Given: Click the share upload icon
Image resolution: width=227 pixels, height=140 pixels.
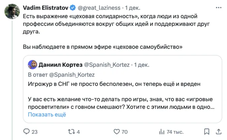Looking at the screenshot, I should (x=218, y=132).
